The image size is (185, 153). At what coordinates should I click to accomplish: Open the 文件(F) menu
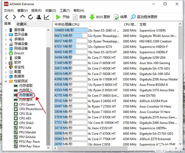click(9, 10)
